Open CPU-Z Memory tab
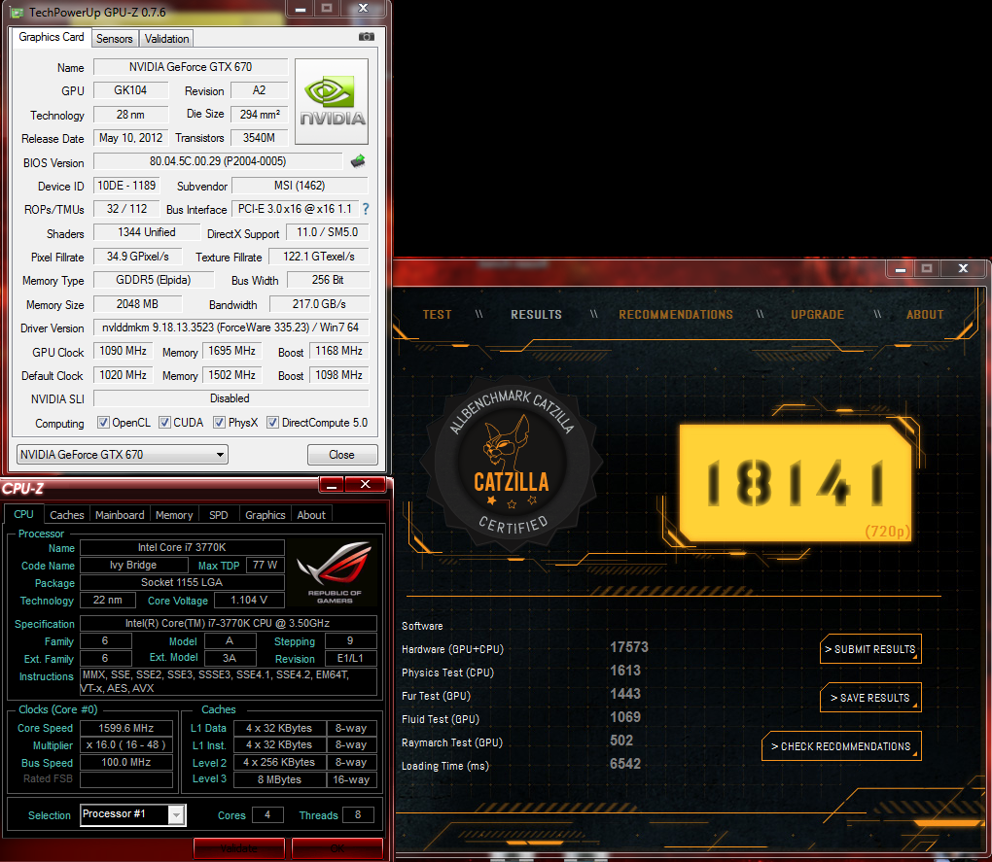992x862 pixels. pyautogui.click(x=174, y=515)
